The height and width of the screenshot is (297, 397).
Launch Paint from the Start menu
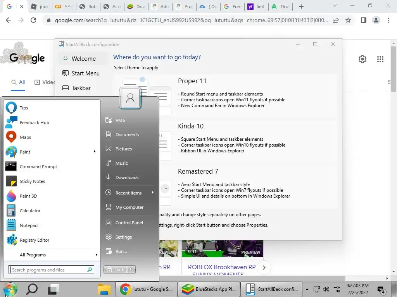48,152
